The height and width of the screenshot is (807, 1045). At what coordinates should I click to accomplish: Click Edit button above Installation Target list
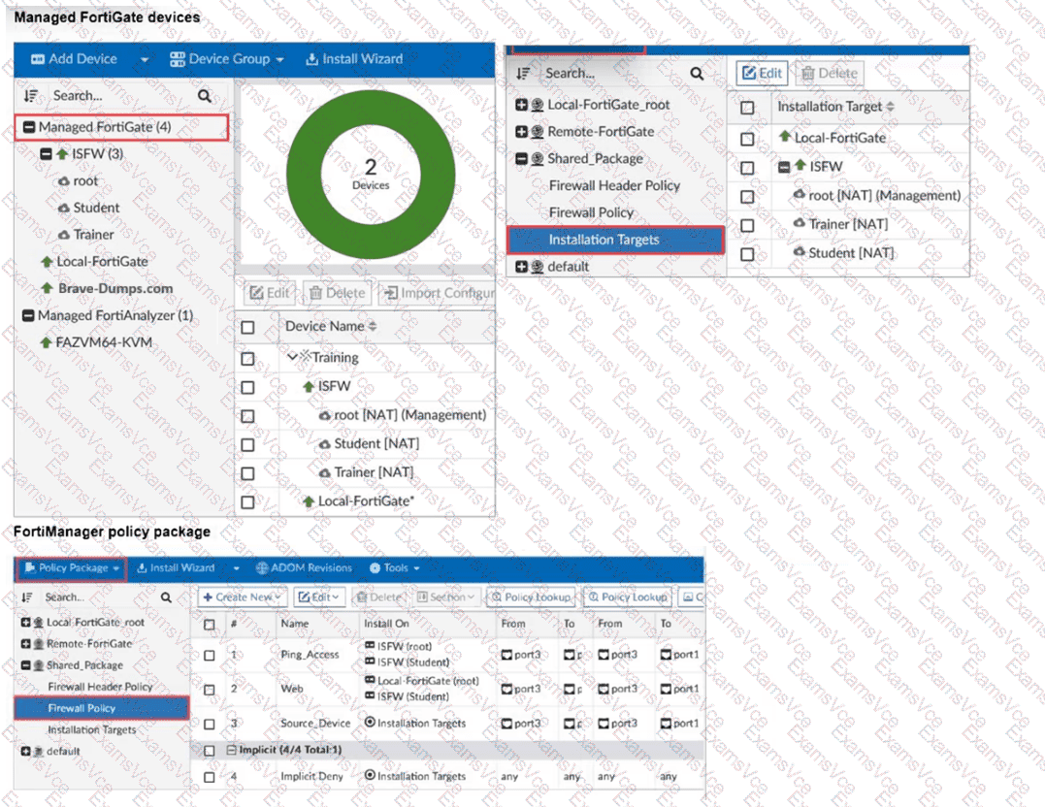tap(761, 73)
